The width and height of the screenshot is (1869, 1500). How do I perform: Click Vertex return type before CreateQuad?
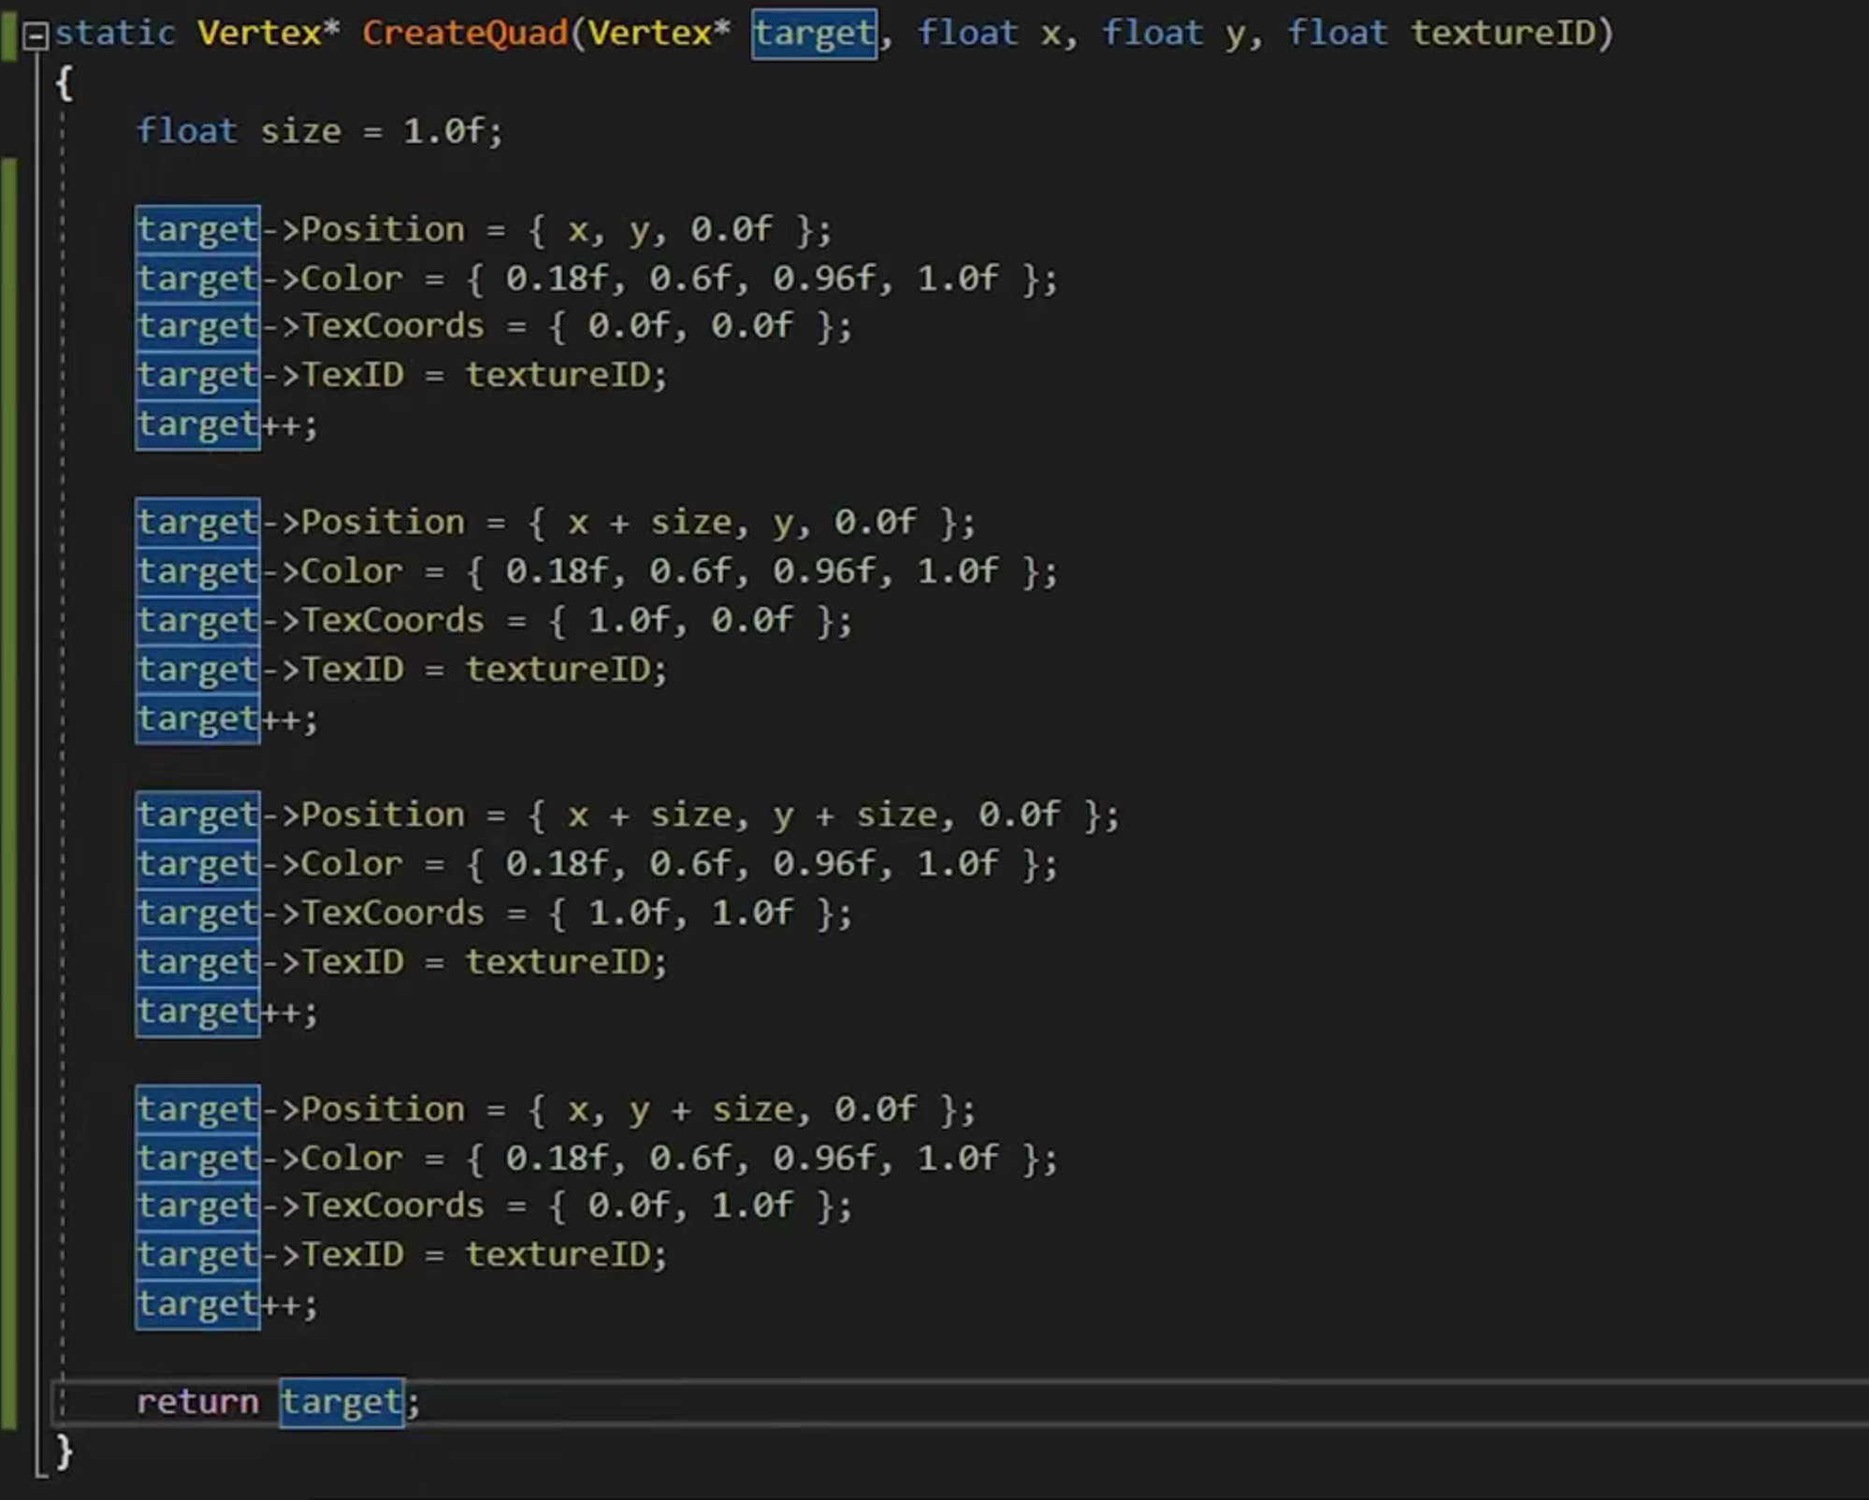coord(259,34)
